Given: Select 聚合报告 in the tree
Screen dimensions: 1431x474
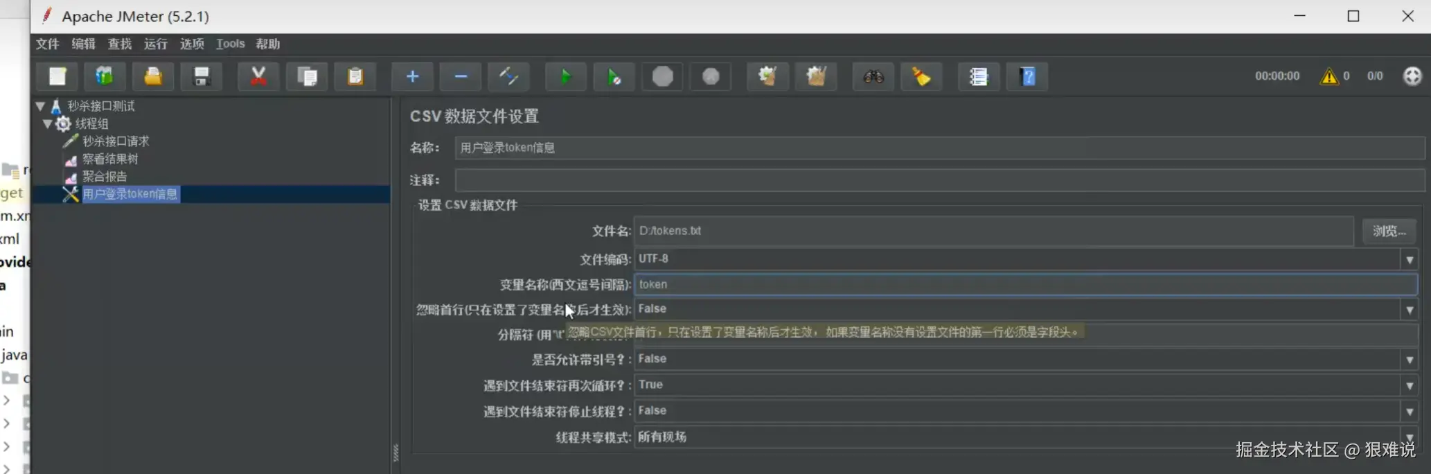Looking at the screenshot, I should 105,177.
